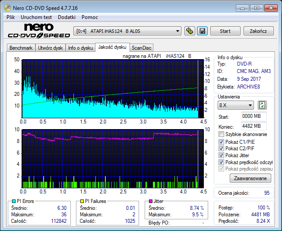Image resolution: width=282 pixels, height=231 pixels.
Task: Toggle Pokaż prędkość odczytu checkbox
Action: point(221,162)
